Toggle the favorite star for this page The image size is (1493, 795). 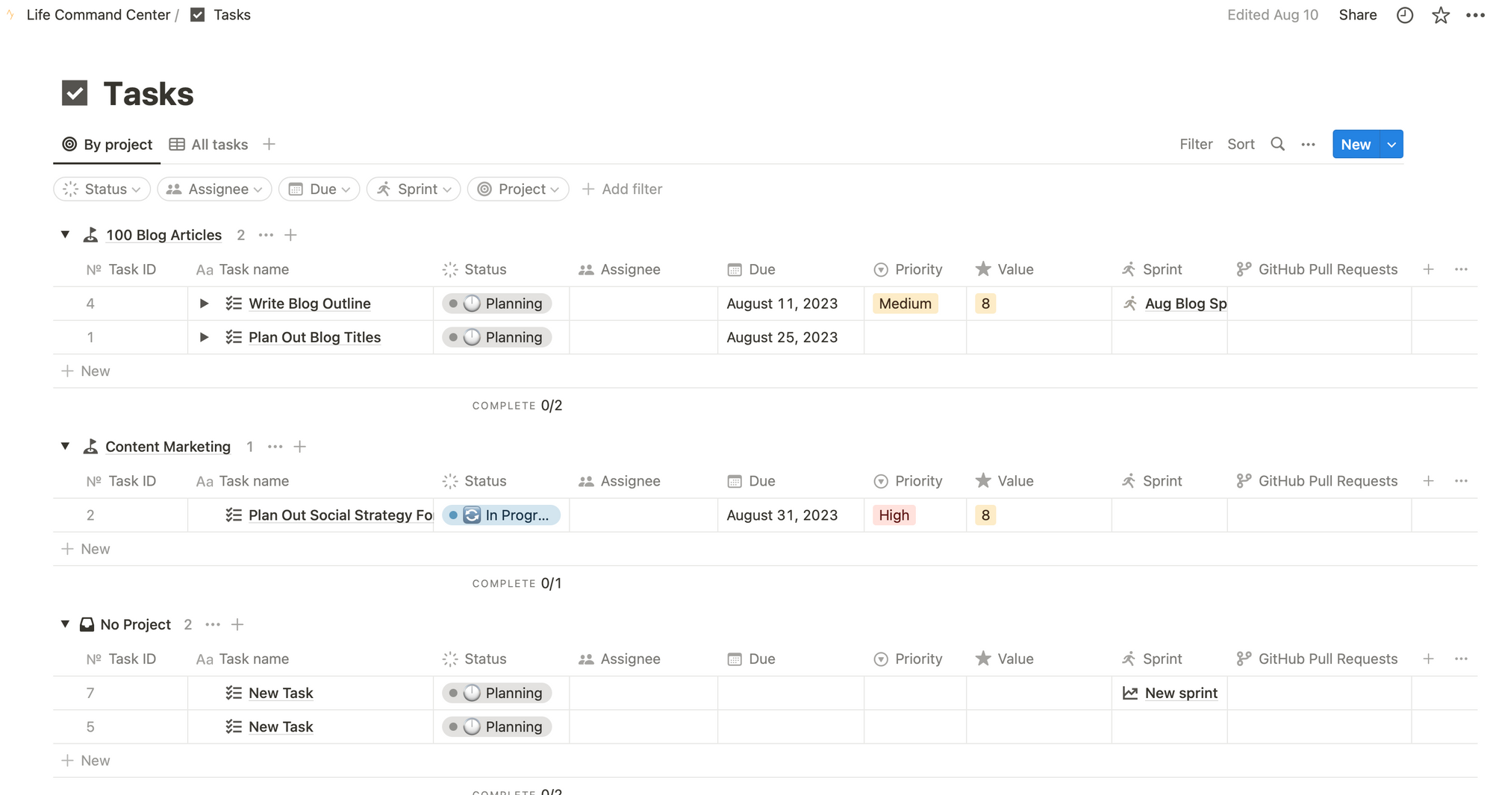coord(1441,15)
